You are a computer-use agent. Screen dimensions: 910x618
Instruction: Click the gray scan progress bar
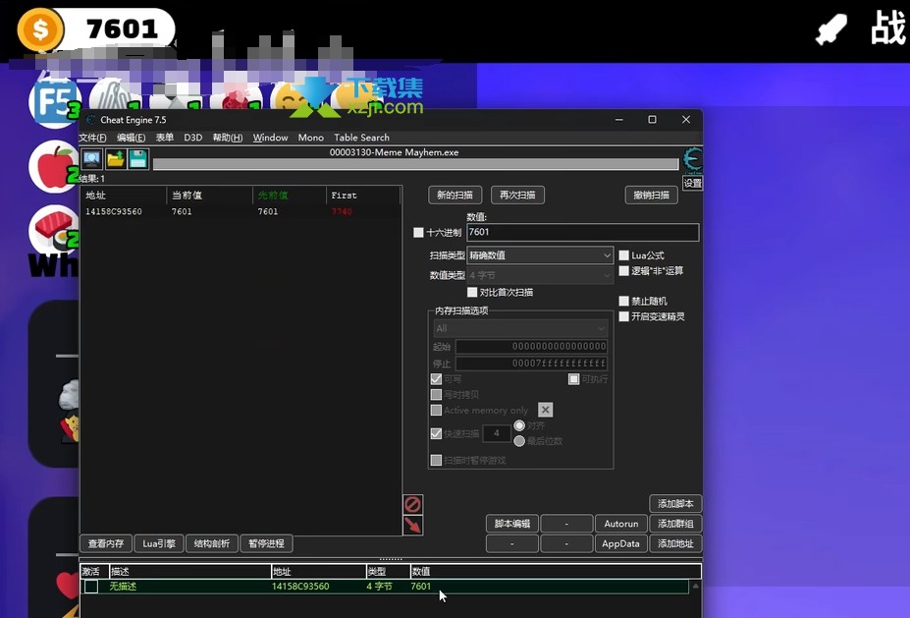coord(415,164)
